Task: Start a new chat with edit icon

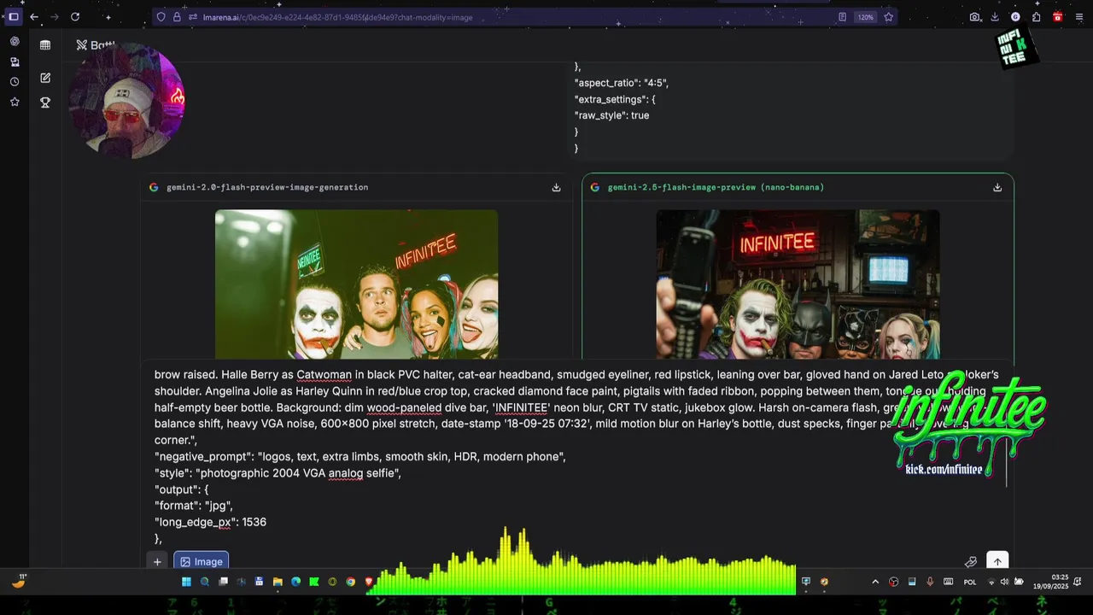Action: [x=45, y=78]
